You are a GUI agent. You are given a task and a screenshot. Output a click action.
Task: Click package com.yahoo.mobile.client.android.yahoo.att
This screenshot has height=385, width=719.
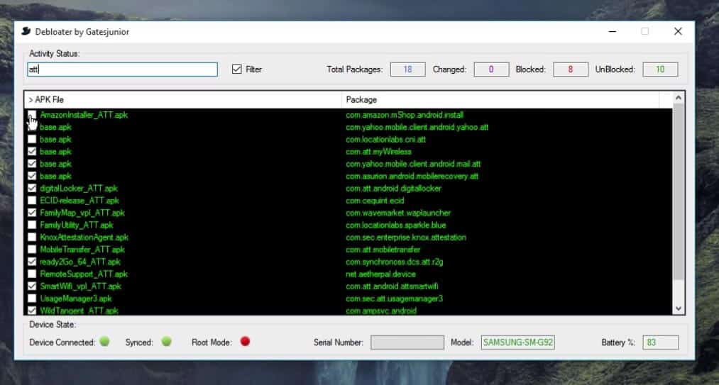tap(417, 128)
